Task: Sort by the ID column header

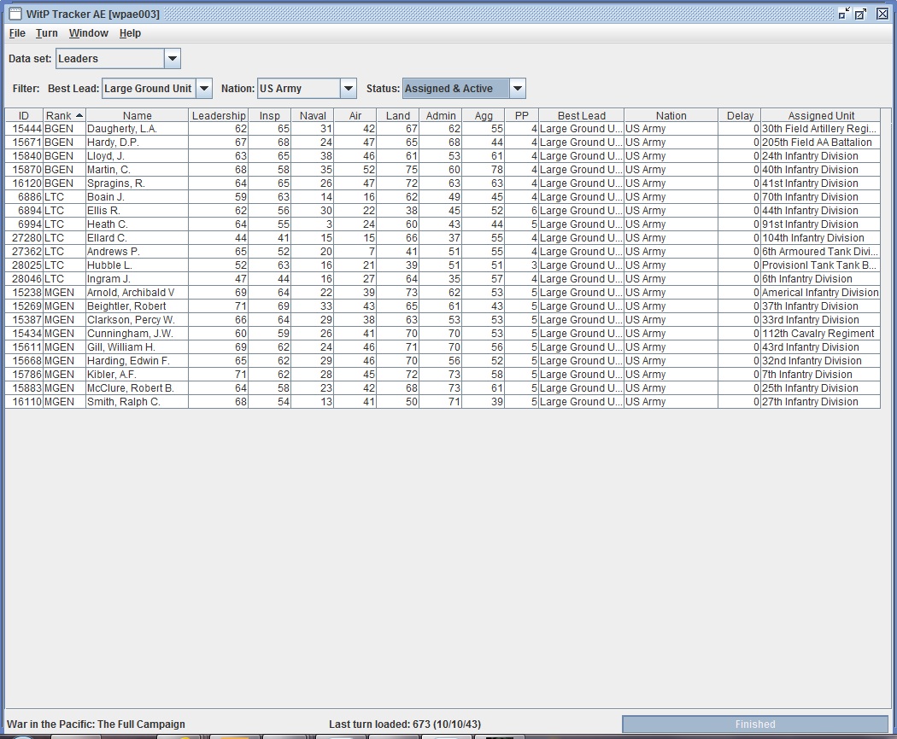Action: (24, 115)
